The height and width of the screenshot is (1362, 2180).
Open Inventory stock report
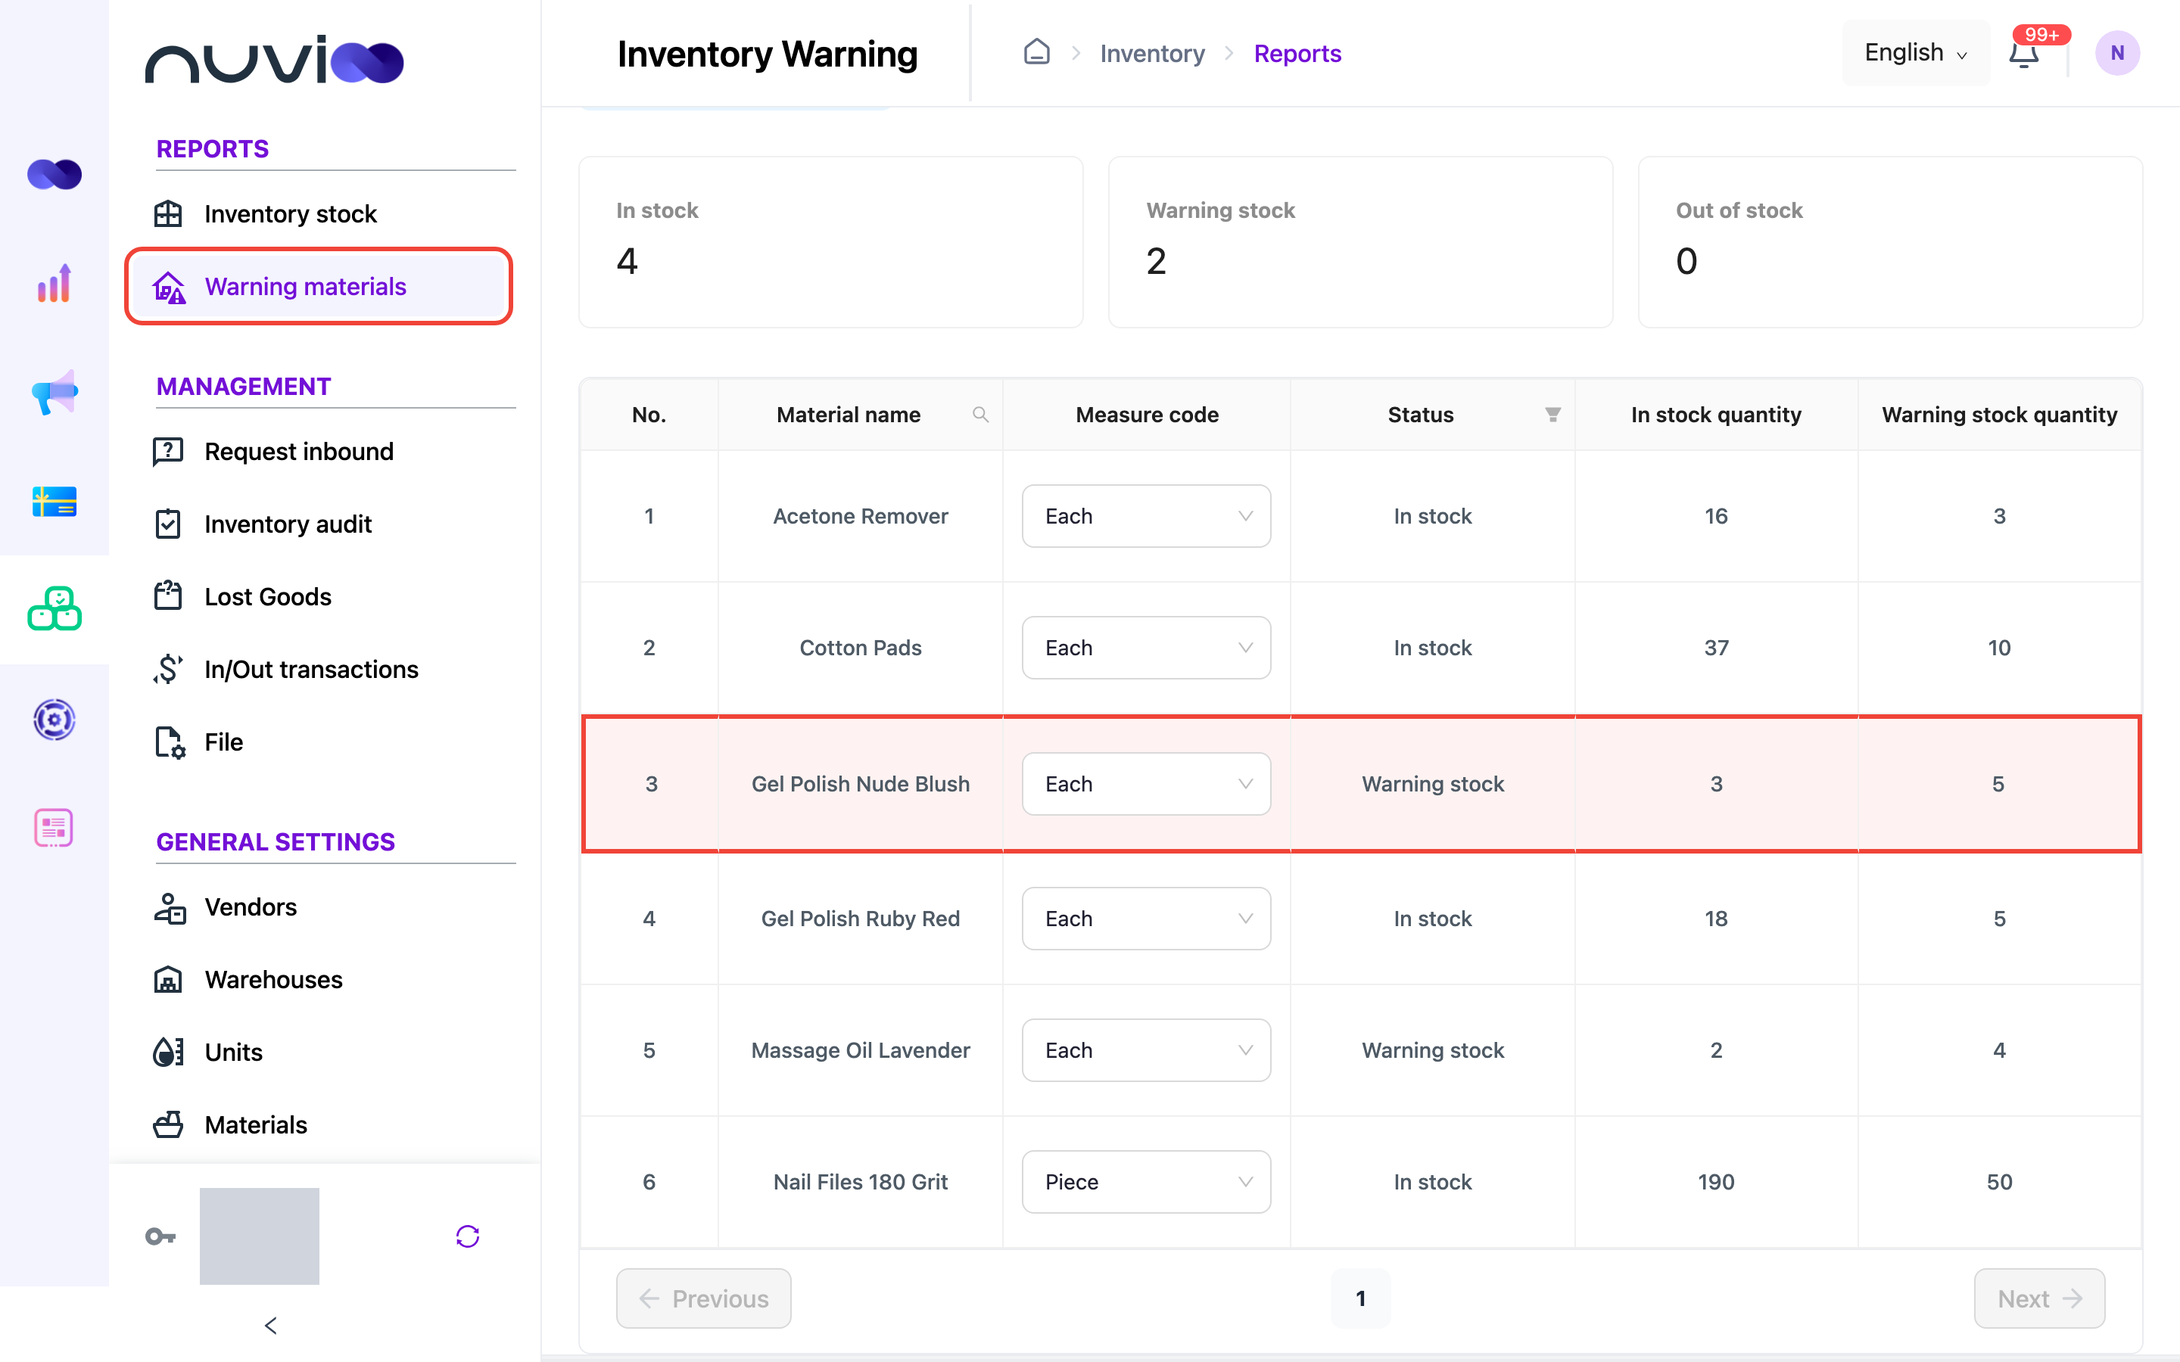click(319, 213)
